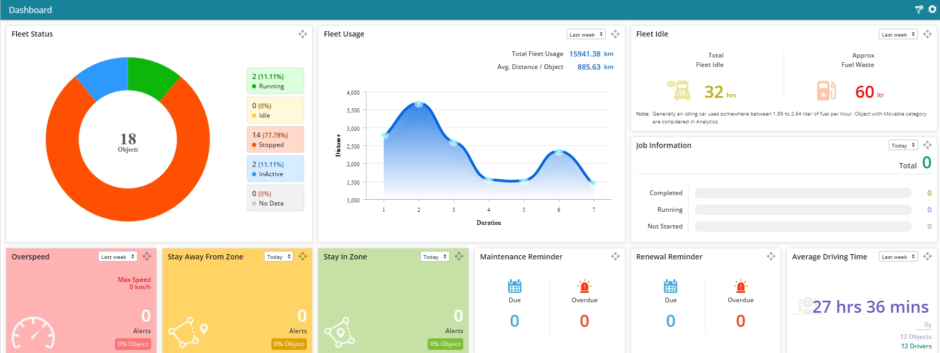Toggle the Running status legend item
This screenshot has width=940, height=353.
(275, 81)
